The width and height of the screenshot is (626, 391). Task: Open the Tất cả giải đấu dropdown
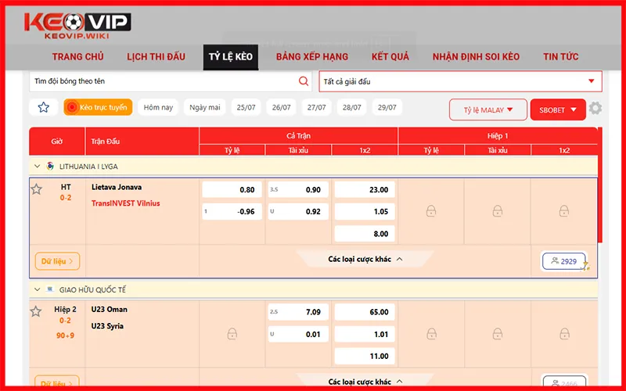coord(460,81)
